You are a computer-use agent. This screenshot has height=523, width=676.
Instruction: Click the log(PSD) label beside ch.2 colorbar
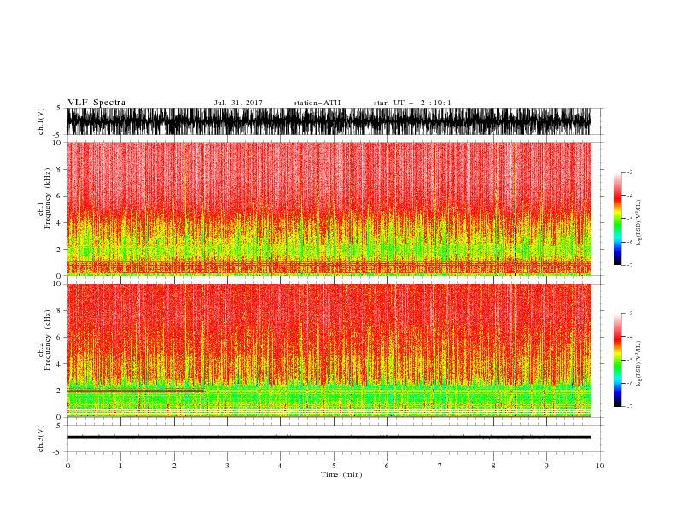pyautogui.click(x=639, y=363)
